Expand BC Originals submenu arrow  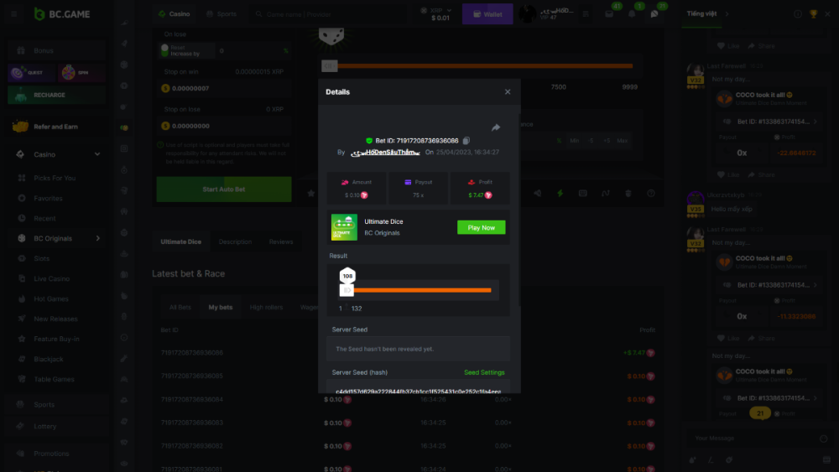point(97,238)
